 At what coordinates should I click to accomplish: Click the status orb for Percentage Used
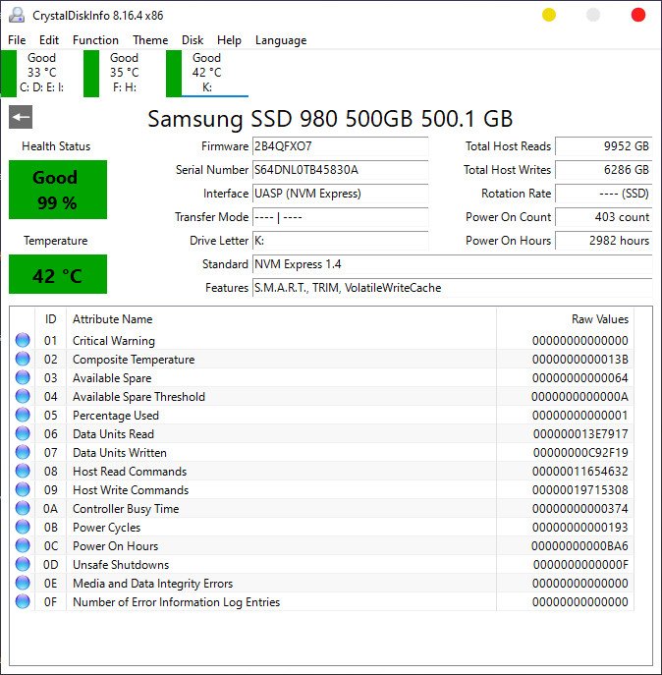pyautogui.click(x=23, y=415)
